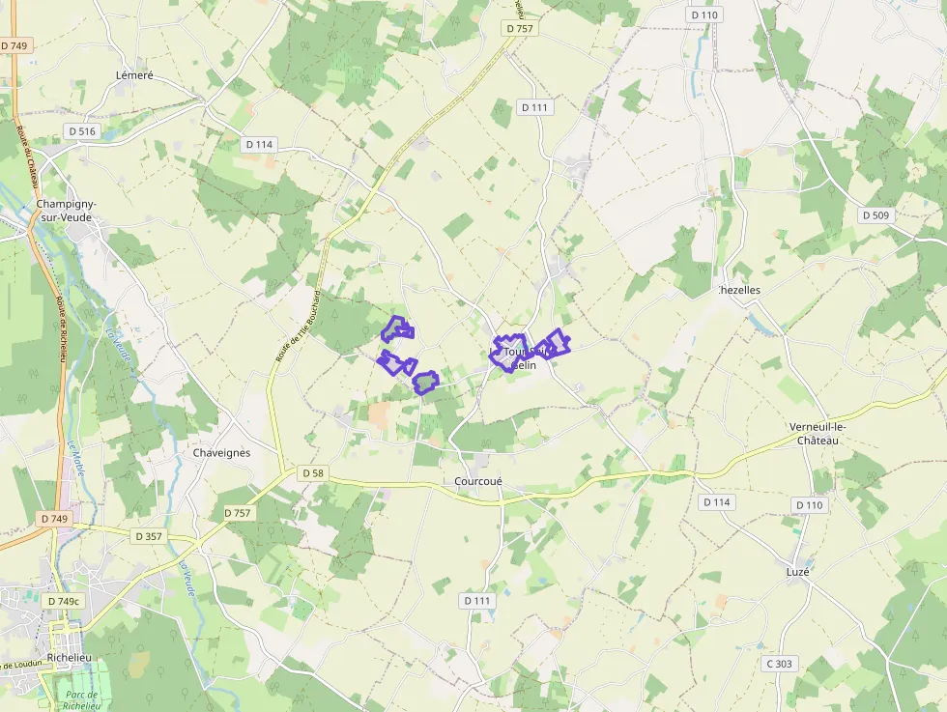Click the Chezelles village label
The height and width of the screenshot is (712, 947).
(x=740, y=290)
